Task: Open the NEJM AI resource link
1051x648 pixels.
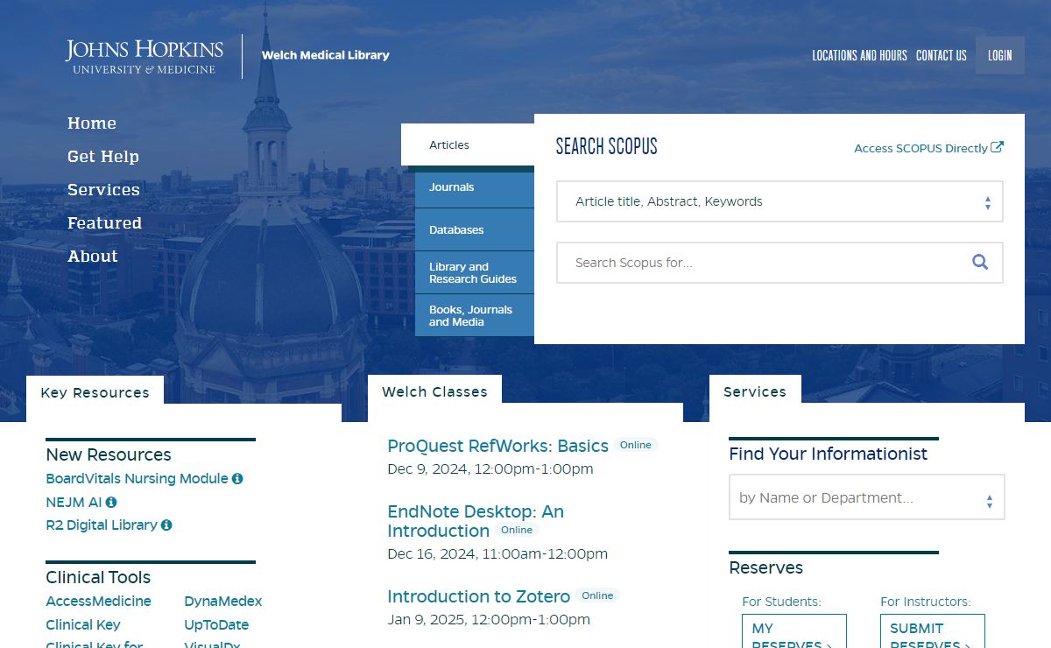Action: [x=74, y=503]
